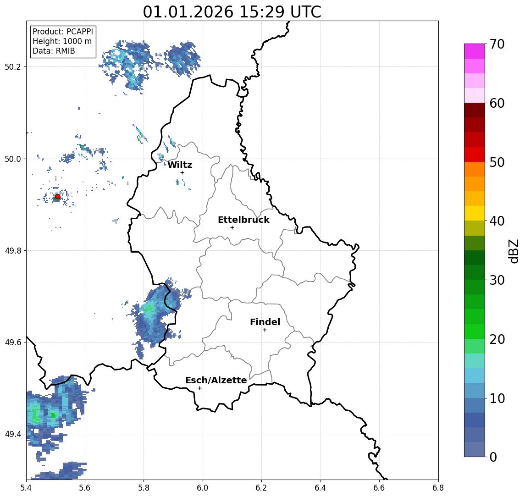Viewport: 525px width, 497px height.
Task: Click the timestamp title 01.01.2026 15:29 UTC
Action: point(232,12)
